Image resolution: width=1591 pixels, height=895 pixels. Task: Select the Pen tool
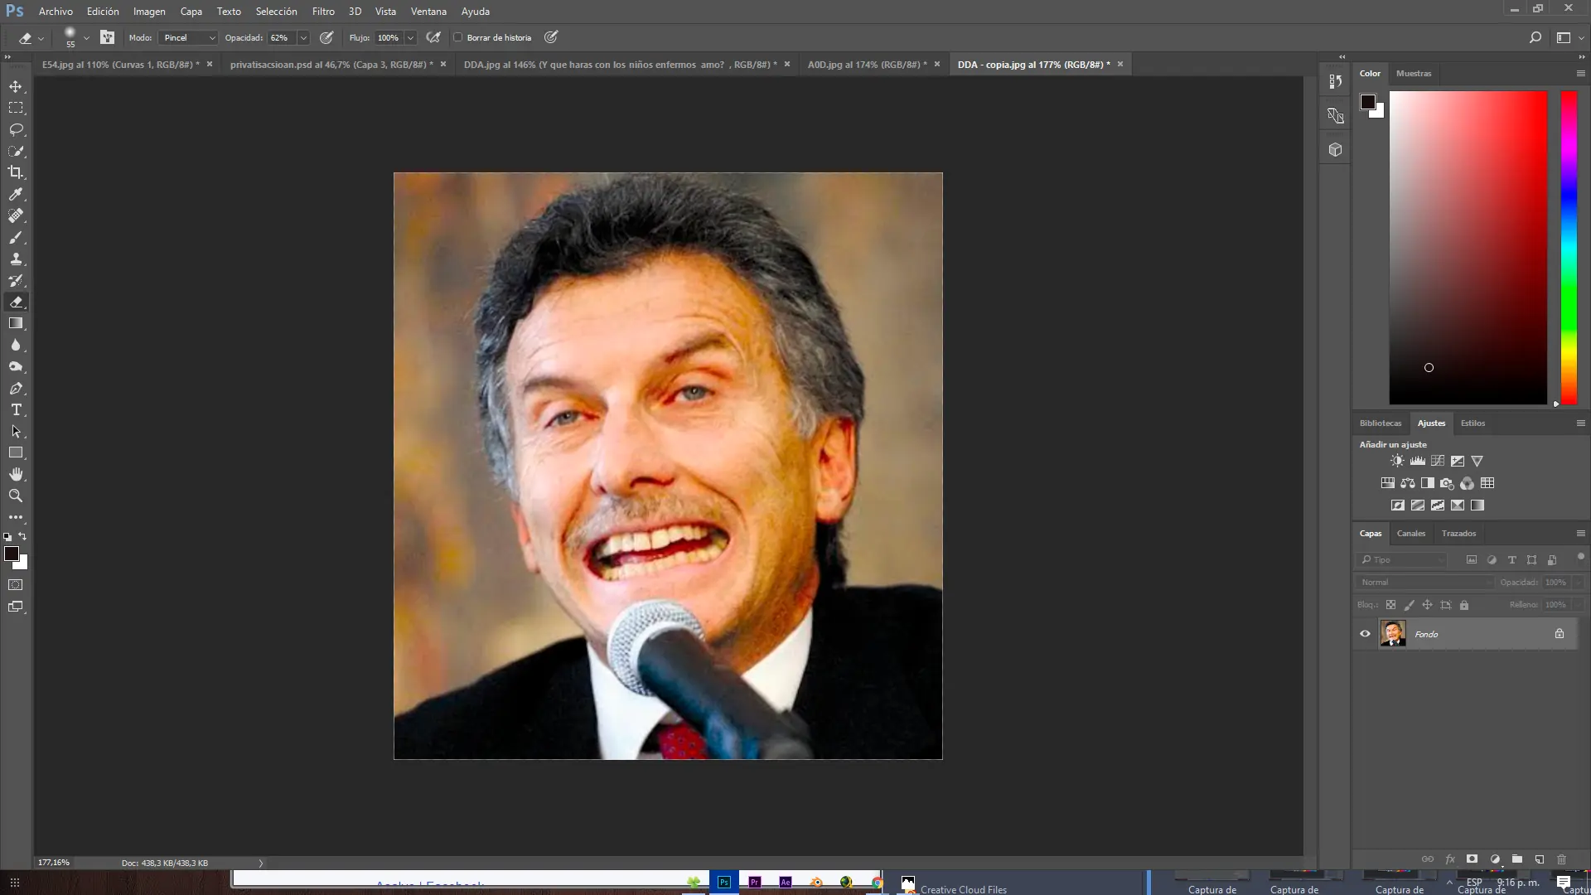(x=16, y=388)
